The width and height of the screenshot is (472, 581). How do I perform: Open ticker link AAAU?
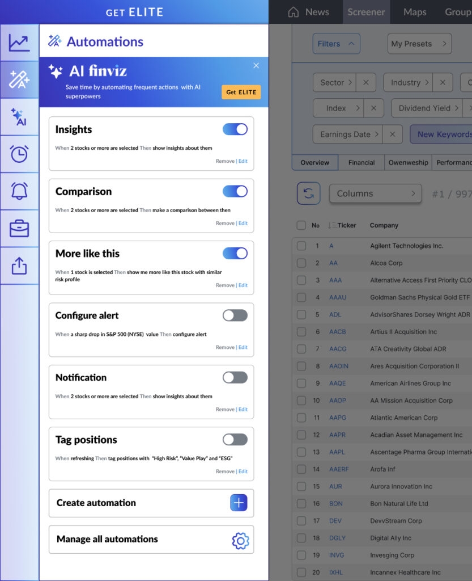coord(338,297)
